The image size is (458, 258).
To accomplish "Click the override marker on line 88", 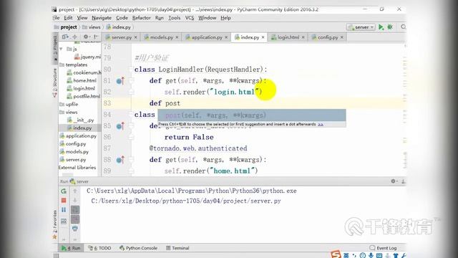I will pos(120,160).
